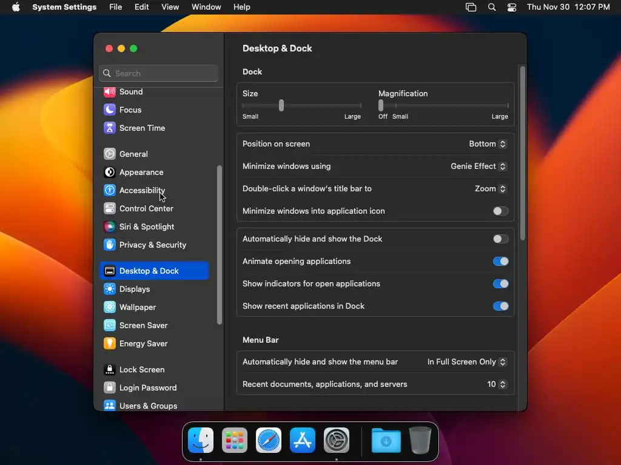Open the Trash in Dock

[420, 440]
